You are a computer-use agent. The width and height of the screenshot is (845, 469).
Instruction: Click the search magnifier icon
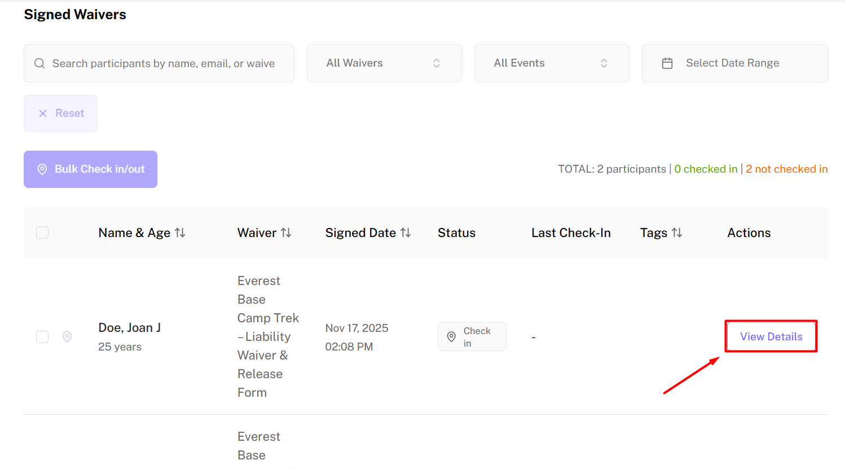(x=39, y=63)
